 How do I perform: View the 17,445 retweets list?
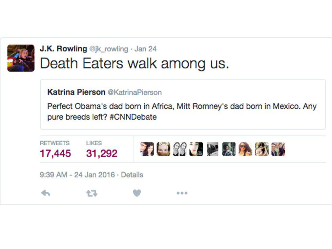coord(55,153)
